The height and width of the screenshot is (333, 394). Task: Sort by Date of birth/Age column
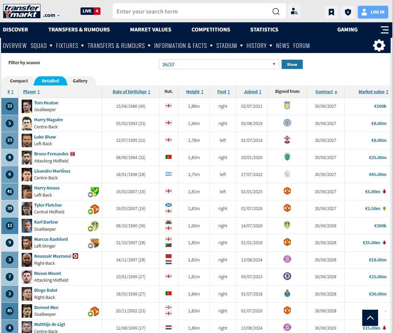click(132, 92)
